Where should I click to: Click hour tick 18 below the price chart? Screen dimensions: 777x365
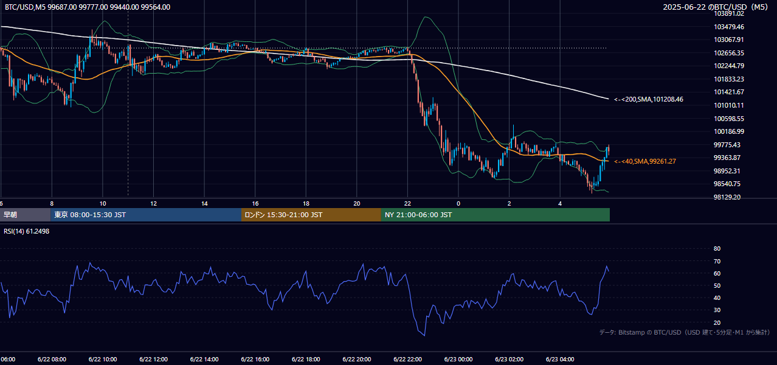[306, 203]
